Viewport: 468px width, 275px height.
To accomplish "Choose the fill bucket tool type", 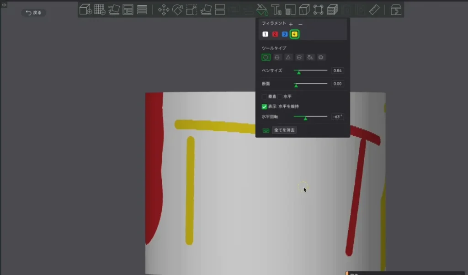I will click(x=310, y=57).
